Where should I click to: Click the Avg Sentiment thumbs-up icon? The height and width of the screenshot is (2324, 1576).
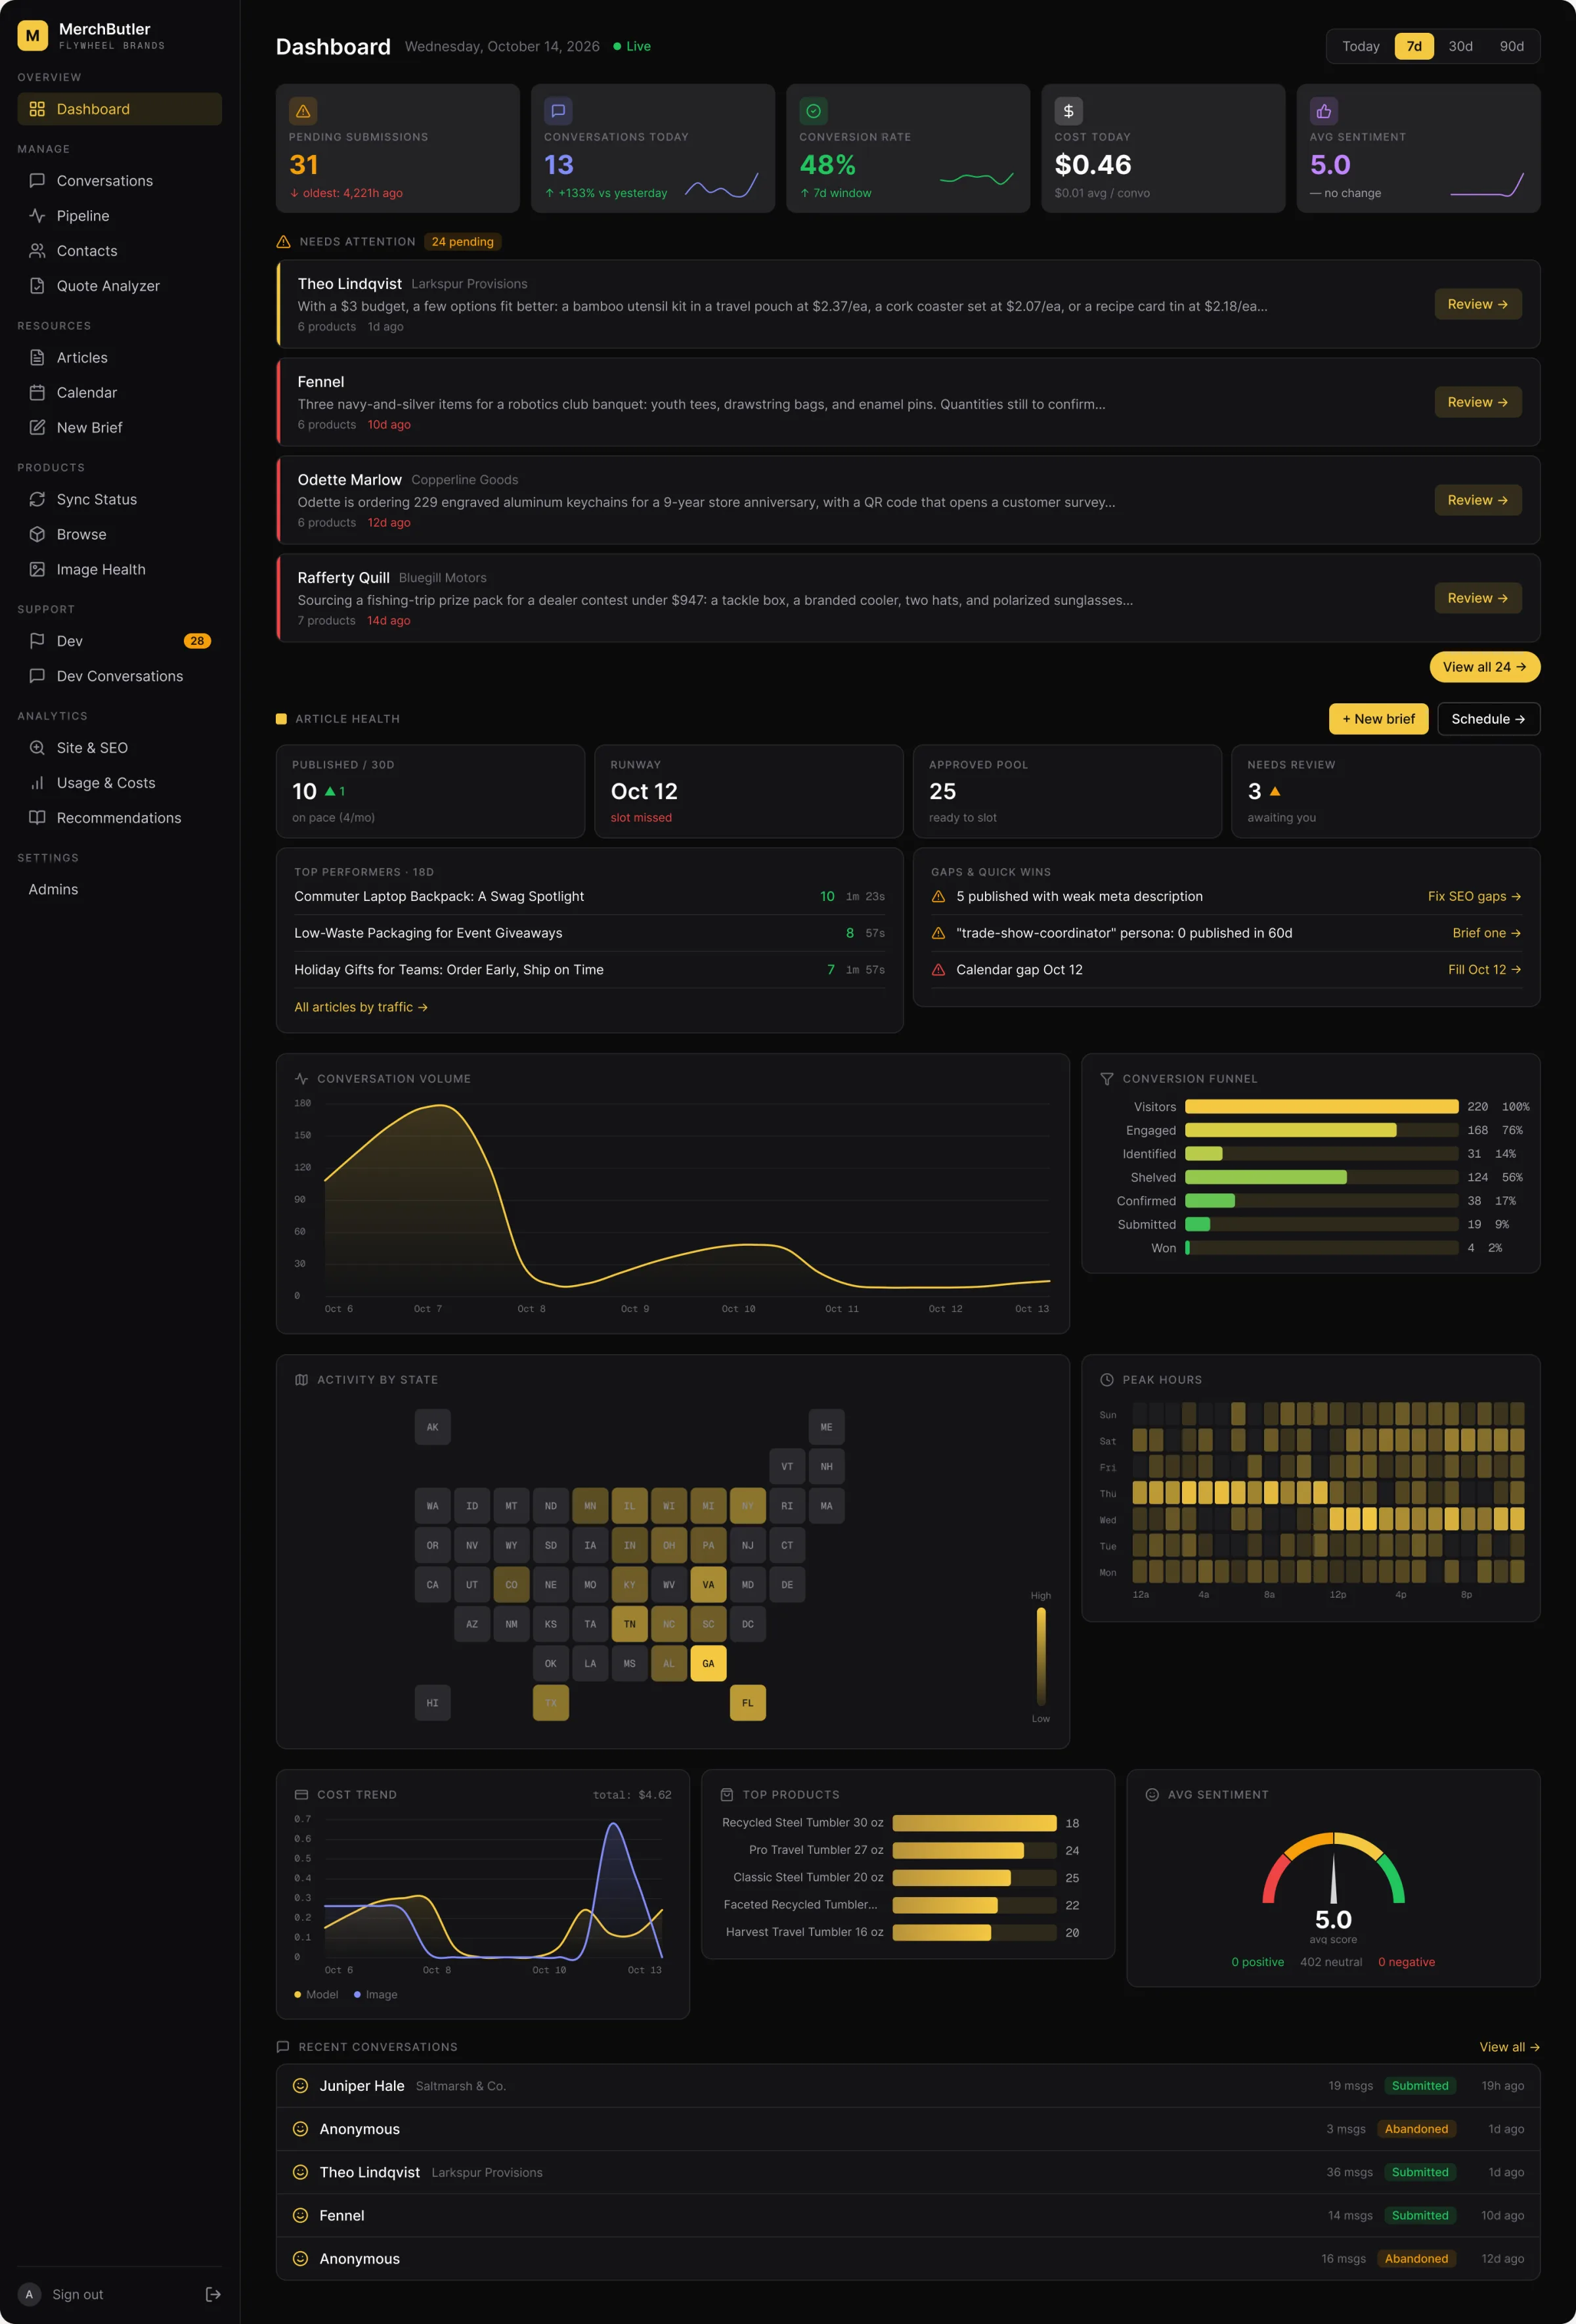(x=1323, y=111)
